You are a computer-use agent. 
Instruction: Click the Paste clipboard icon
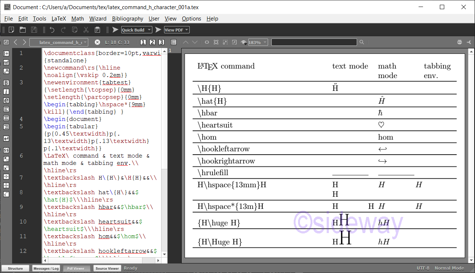click(x=97, y=30)
